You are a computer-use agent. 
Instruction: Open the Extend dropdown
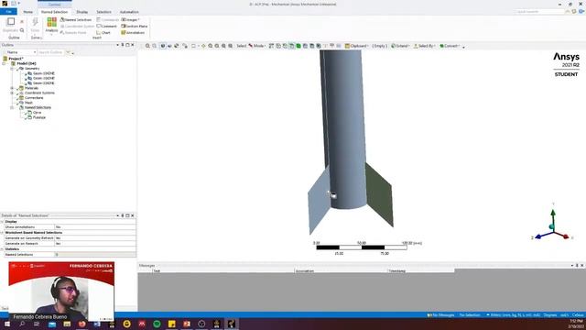[400, 46]
